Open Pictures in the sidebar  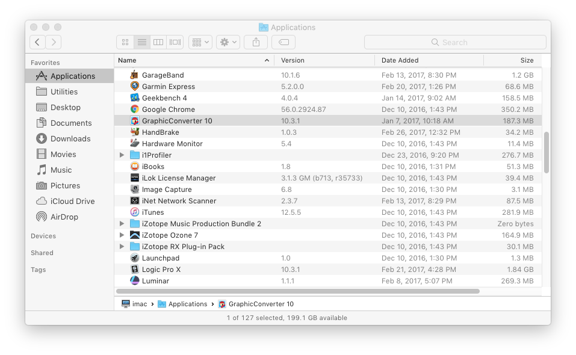pyautogui.click(x=70, y=186)
